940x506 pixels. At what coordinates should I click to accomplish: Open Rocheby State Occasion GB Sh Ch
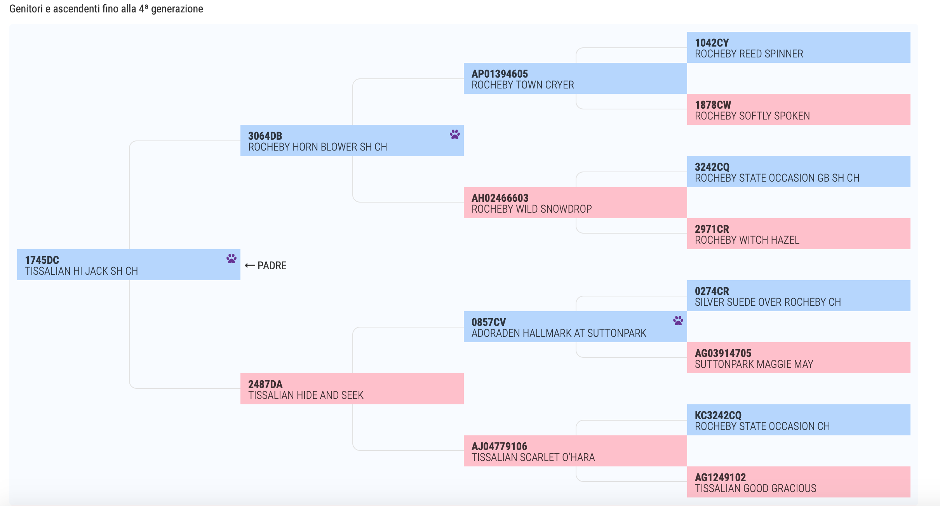point(799,172)
